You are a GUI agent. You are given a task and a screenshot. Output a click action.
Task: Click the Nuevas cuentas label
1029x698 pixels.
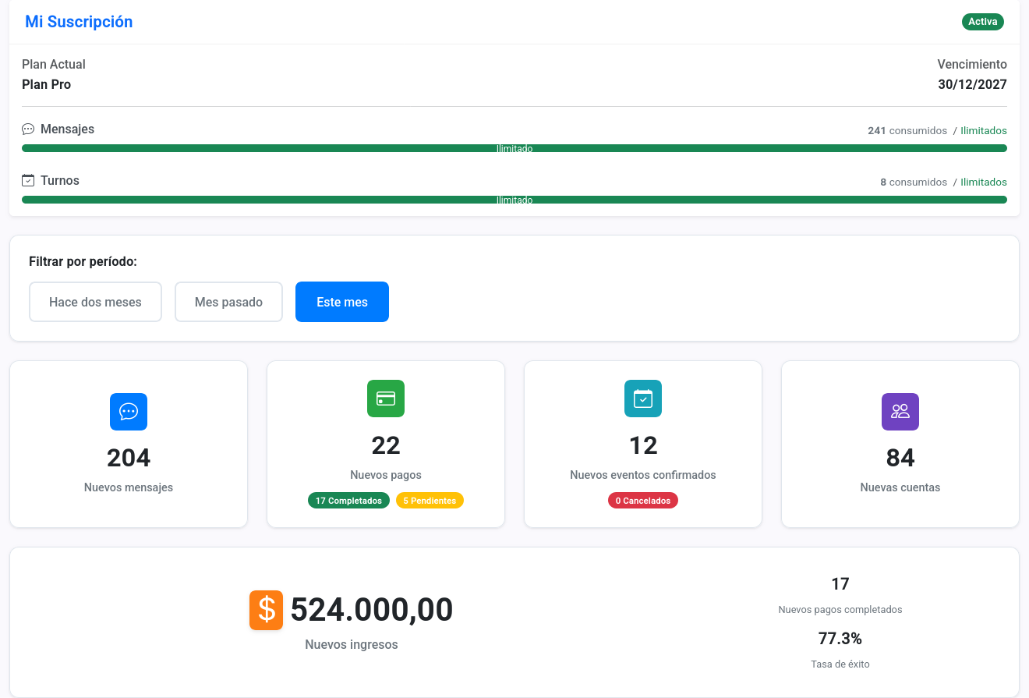(x=900, y=487)
